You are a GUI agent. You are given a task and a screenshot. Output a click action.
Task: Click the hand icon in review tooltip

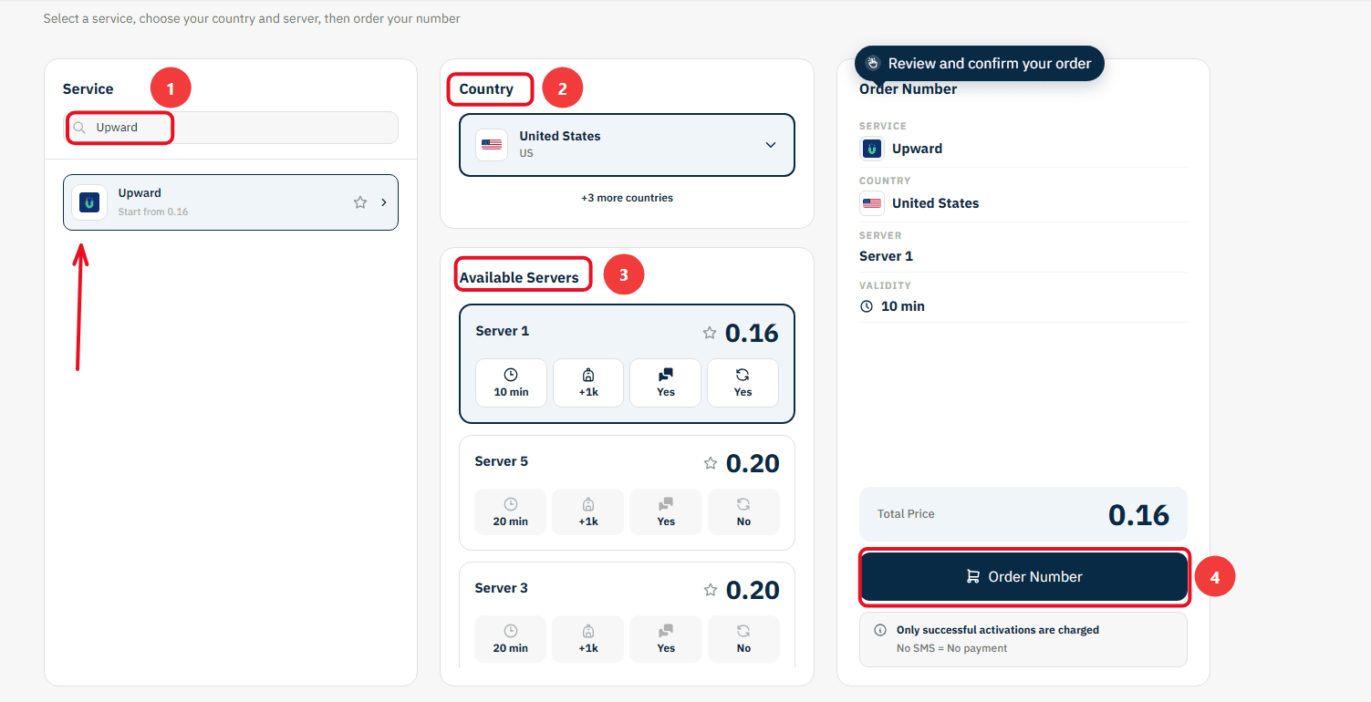(x=873, y=63)
